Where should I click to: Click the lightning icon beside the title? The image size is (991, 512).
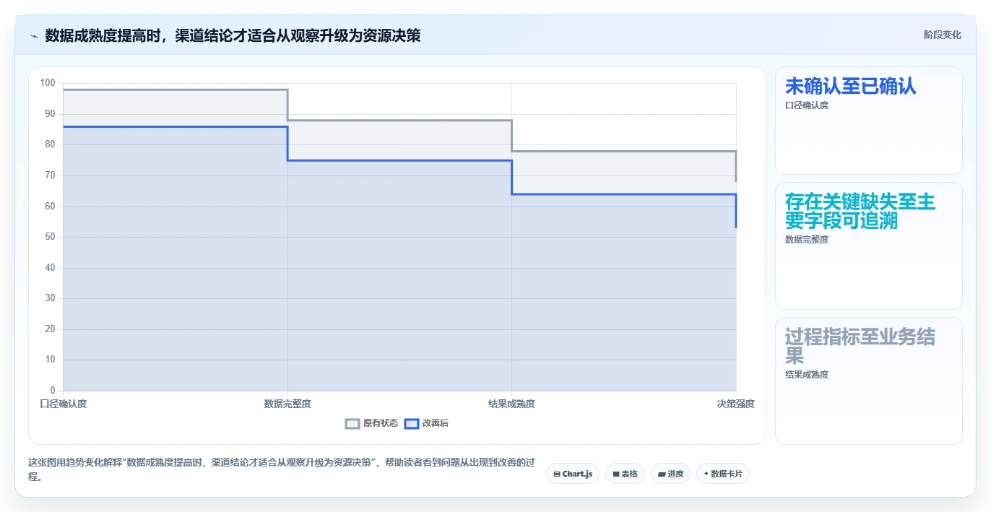click(x=34, y=35)
